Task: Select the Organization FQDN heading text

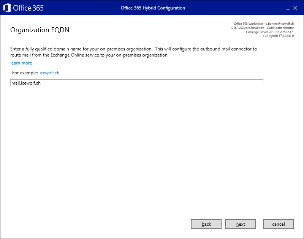Action: point(40,30)
